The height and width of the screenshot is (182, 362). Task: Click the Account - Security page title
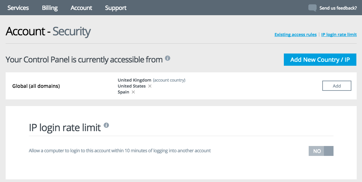(x=48, y=31)
